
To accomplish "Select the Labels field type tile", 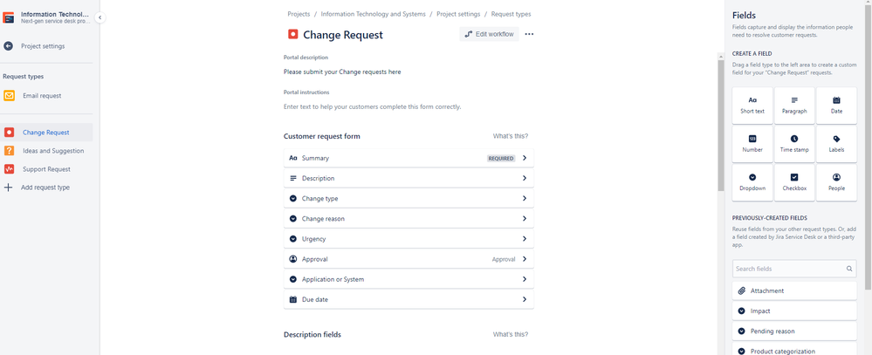I will point(836,144).
